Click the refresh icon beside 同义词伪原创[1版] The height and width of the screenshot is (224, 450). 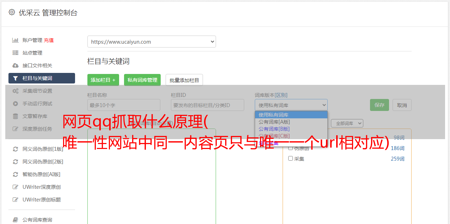click(x=15, y=149)
